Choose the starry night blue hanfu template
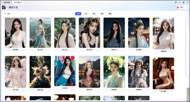190x102 pixels. point(139,33)
